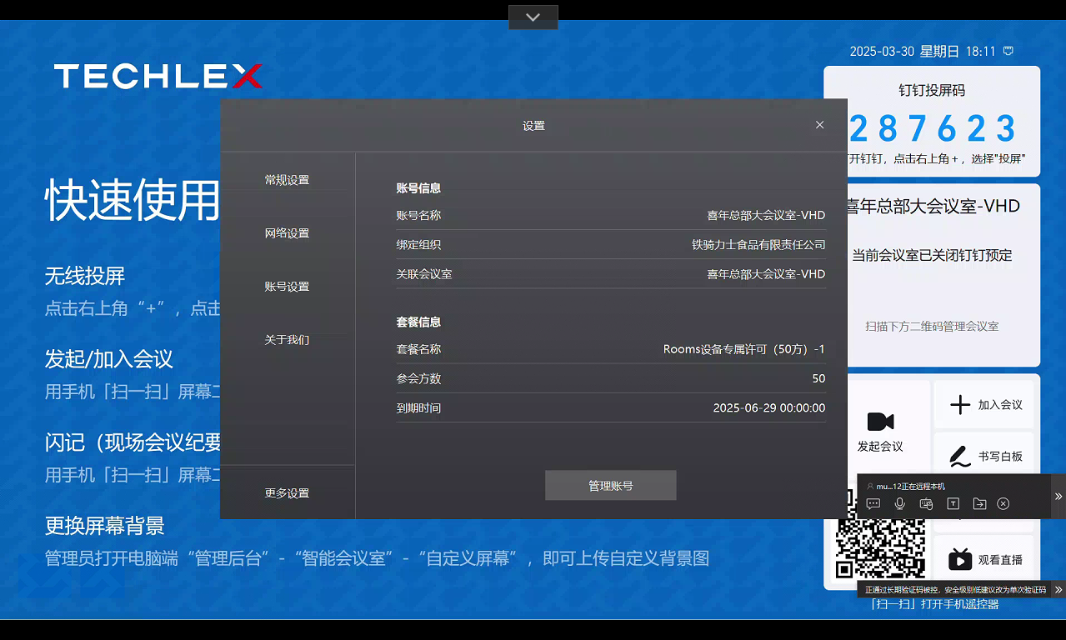Click the 快速使用 heading on the home screen
The width and height of the screenshot is (1066, 640).
pos(132,201)
